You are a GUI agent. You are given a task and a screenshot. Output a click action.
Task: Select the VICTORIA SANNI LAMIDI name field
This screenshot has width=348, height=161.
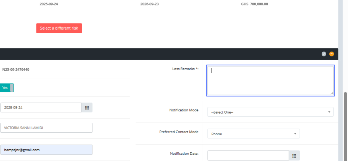[x=46, y=128]
